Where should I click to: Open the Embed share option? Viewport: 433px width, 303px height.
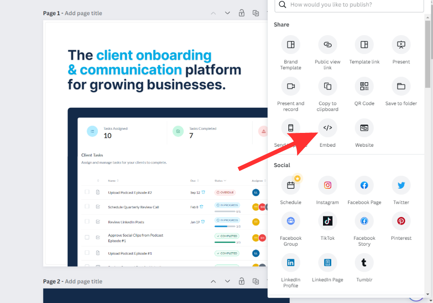pyautogui.click(x=327, y=128)
